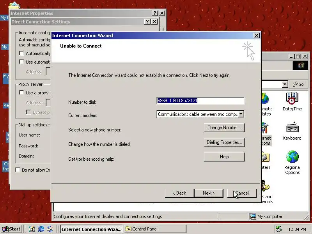Close the Direct Connection Settings dialog
This screenshot has width=312, height=234.
pyautogui.click(x=154, y=22)
